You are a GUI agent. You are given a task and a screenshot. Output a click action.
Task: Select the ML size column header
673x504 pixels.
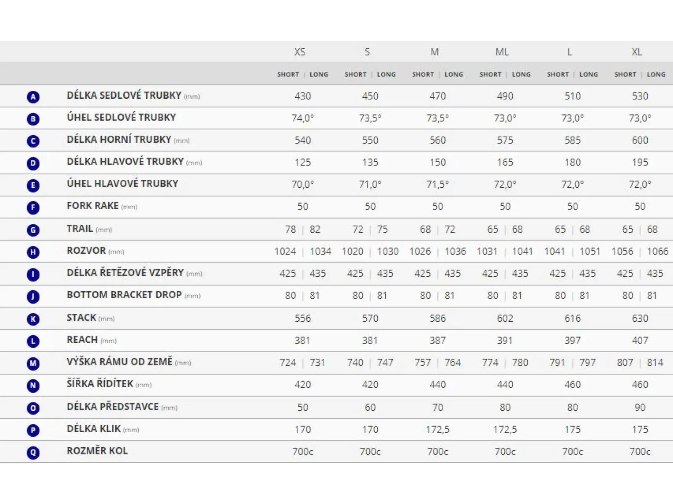point(502,52)
